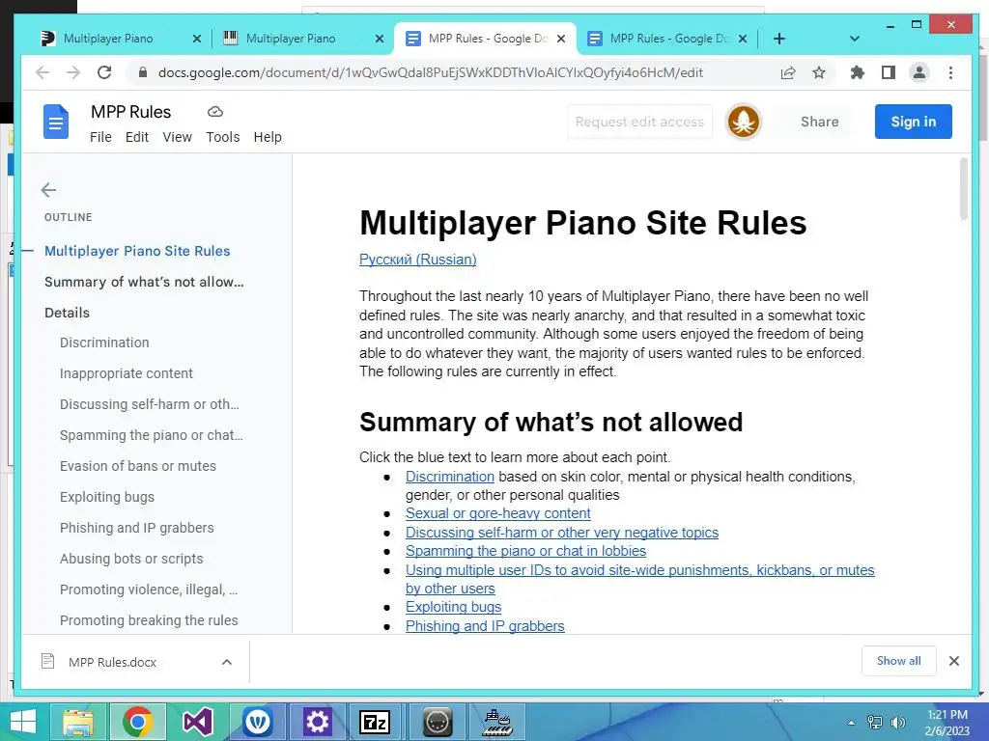Image resolution: width=989 pixels, height=741 pixels.
Task: Open the View menu
Action: (x=178, y=137)
